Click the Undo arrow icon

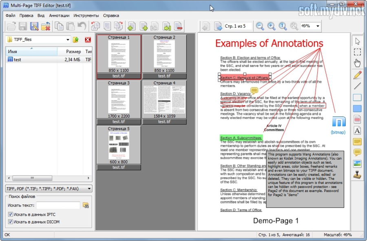[82, 26]
